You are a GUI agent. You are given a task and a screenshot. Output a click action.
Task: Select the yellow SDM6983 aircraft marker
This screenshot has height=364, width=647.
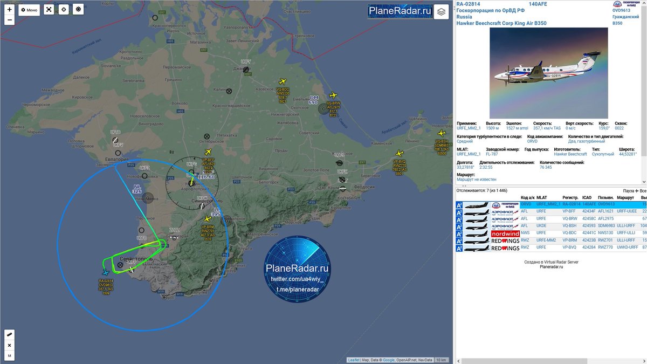coord(442,133)
